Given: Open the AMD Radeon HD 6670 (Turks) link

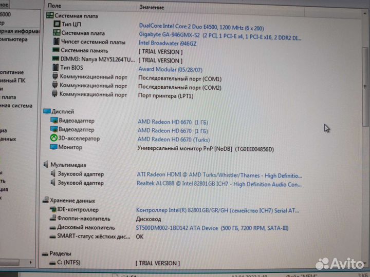Looking at the screenshot, I should click(174, 140).
